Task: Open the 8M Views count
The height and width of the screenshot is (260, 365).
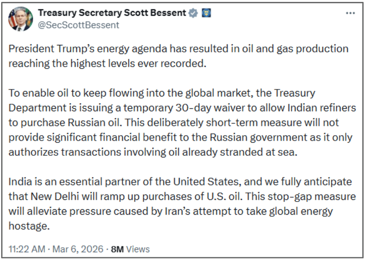Action: pyautogui.click(x=130, y=249)
